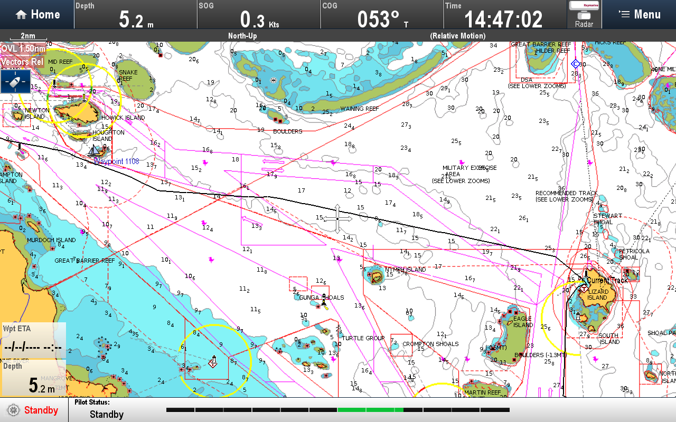Select Lizard Island on the chart
Viewport: 676px width, 422px height.
[x=597, y=294]
